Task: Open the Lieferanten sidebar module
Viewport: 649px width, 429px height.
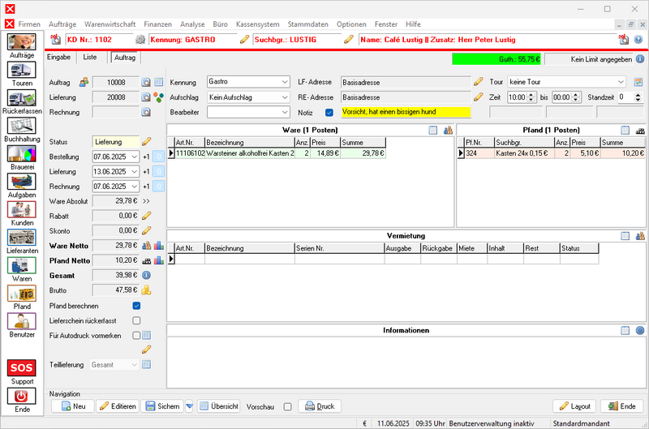Action: point(22,239)
